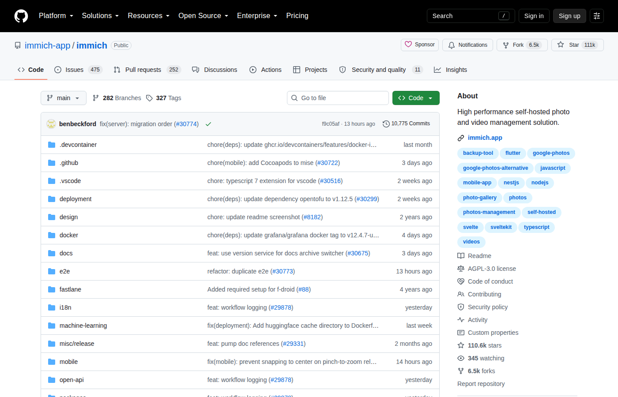Expand the Solutions menu

point(100,16)
